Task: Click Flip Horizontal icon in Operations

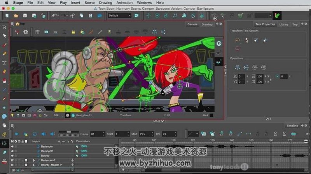Action: [x=237, y=67]
